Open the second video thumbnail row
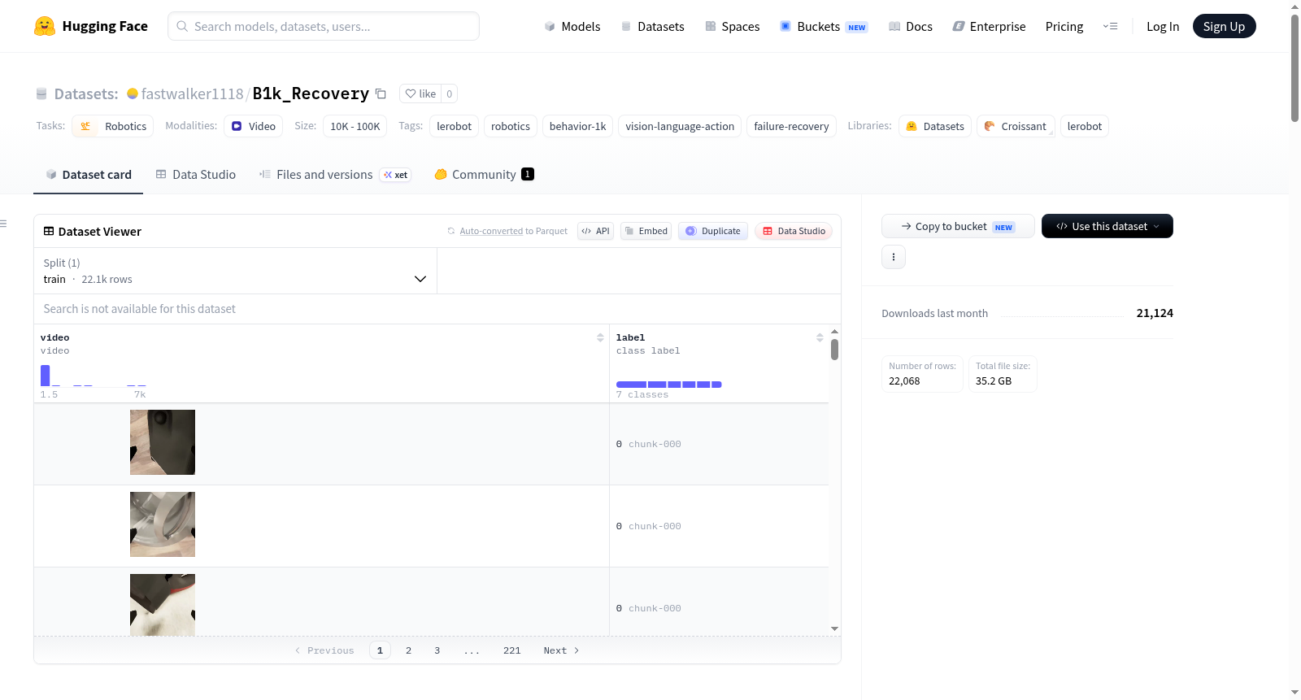 tap(163, 524)
